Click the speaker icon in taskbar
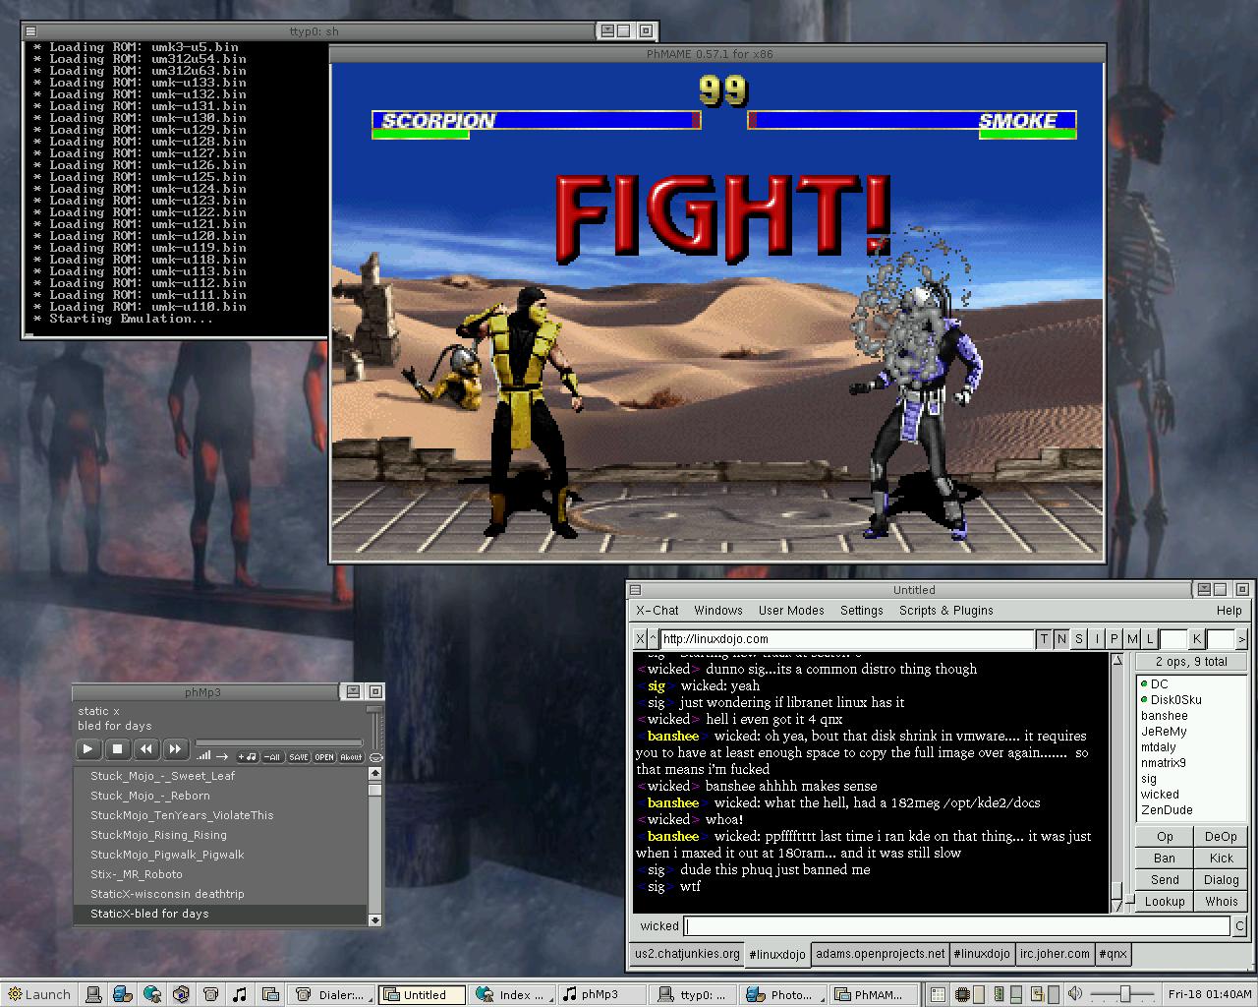Image resolution: width=1258 pixels, height=1007 pixels. (x=1076, y=994)
